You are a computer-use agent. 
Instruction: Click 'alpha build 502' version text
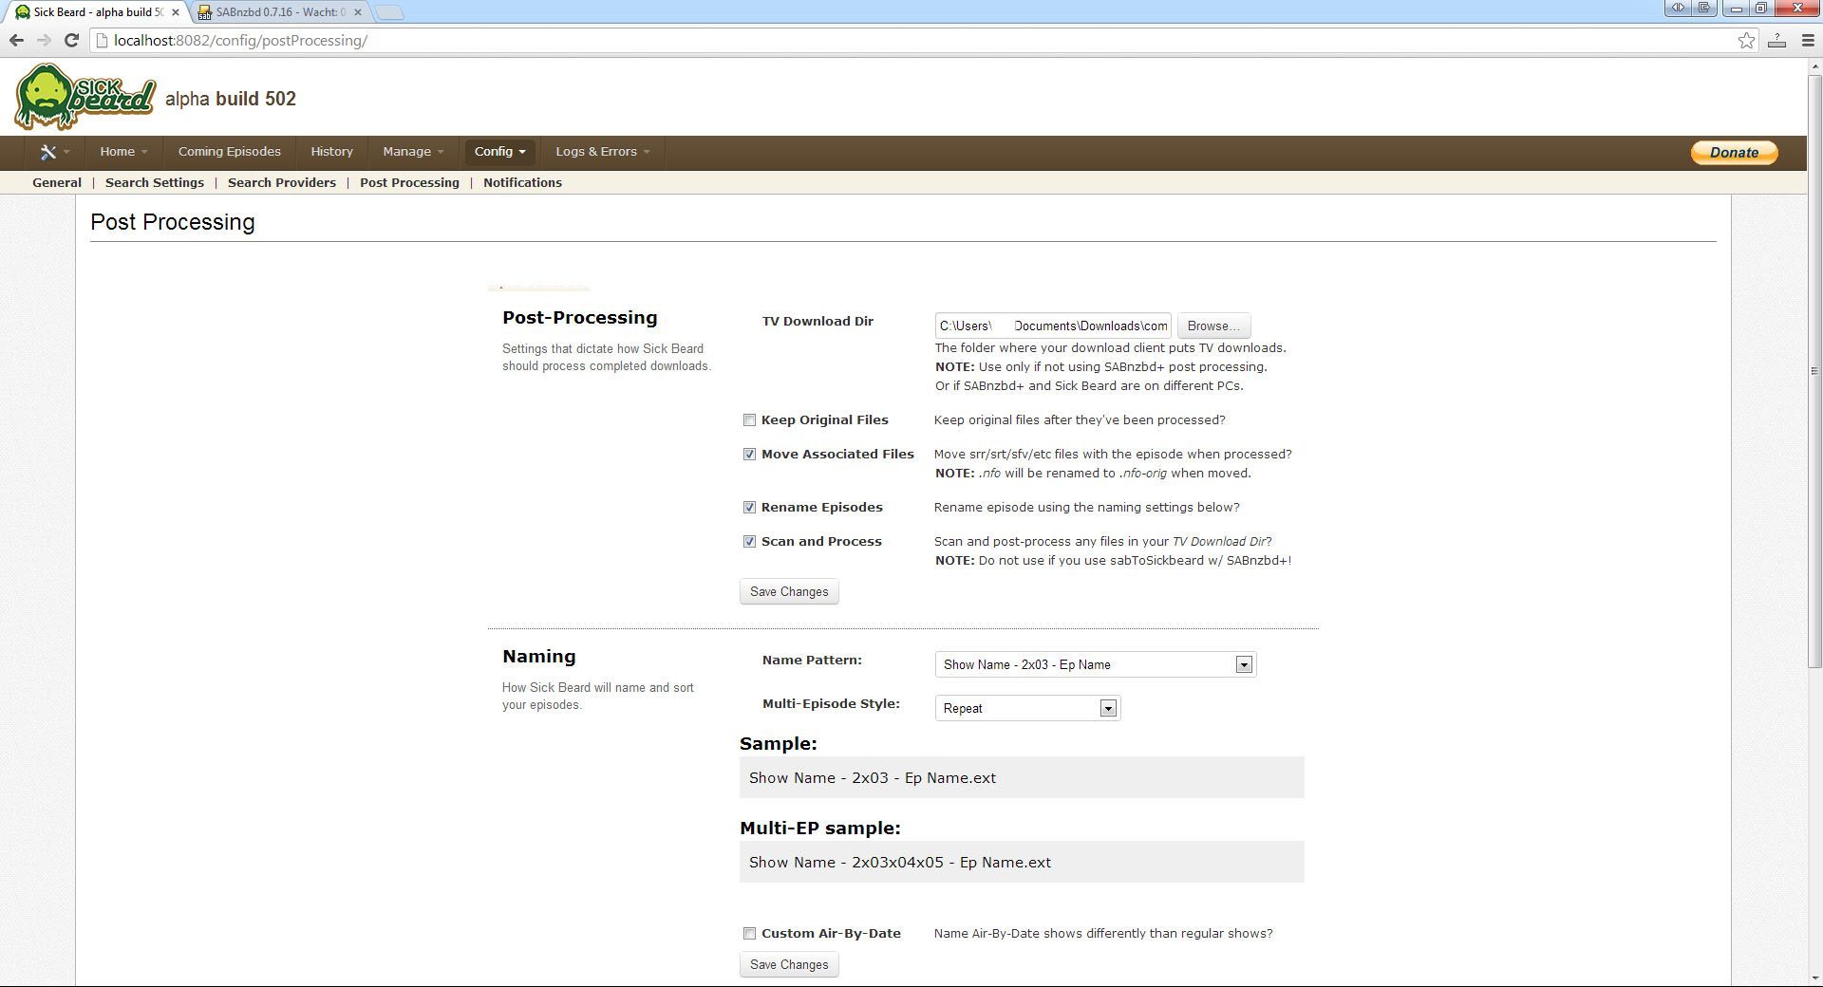coord(231,99)
